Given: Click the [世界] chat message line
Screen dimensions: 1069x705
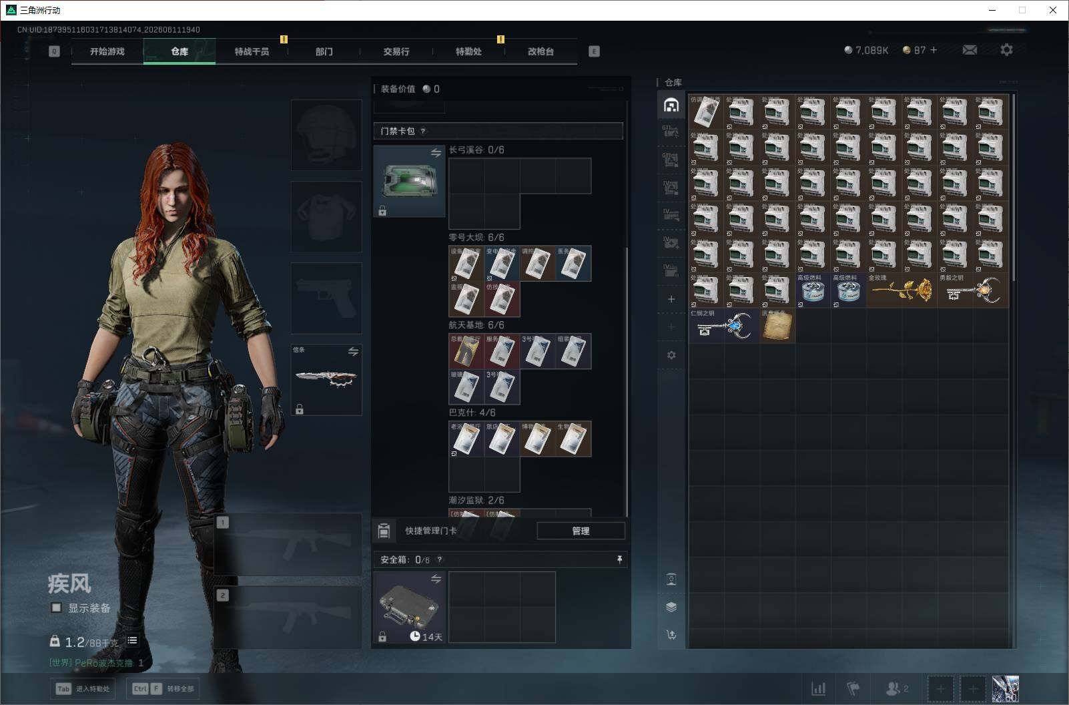Looking at the screenshot, I should [x=96, y=663].
